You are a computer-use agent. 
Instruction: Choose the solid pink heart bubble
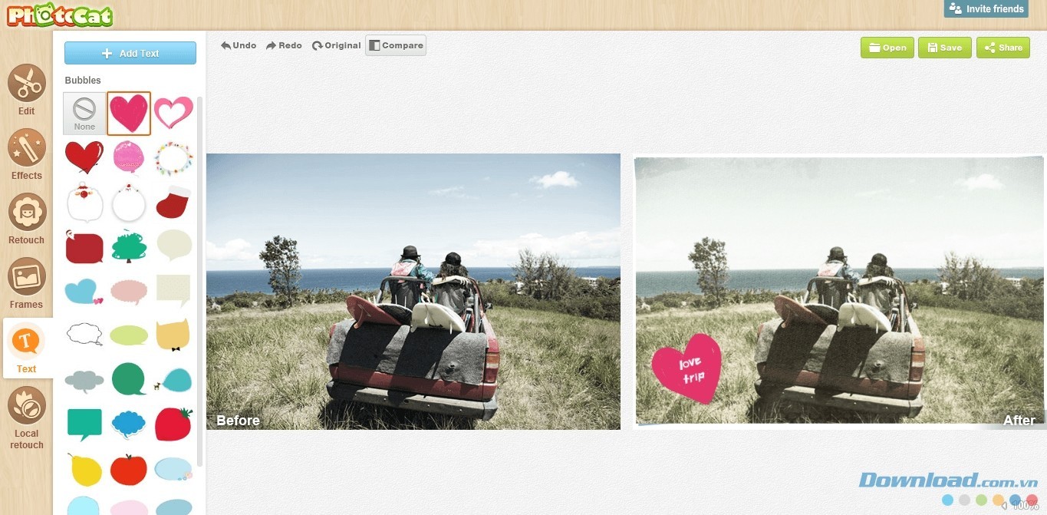129,114
